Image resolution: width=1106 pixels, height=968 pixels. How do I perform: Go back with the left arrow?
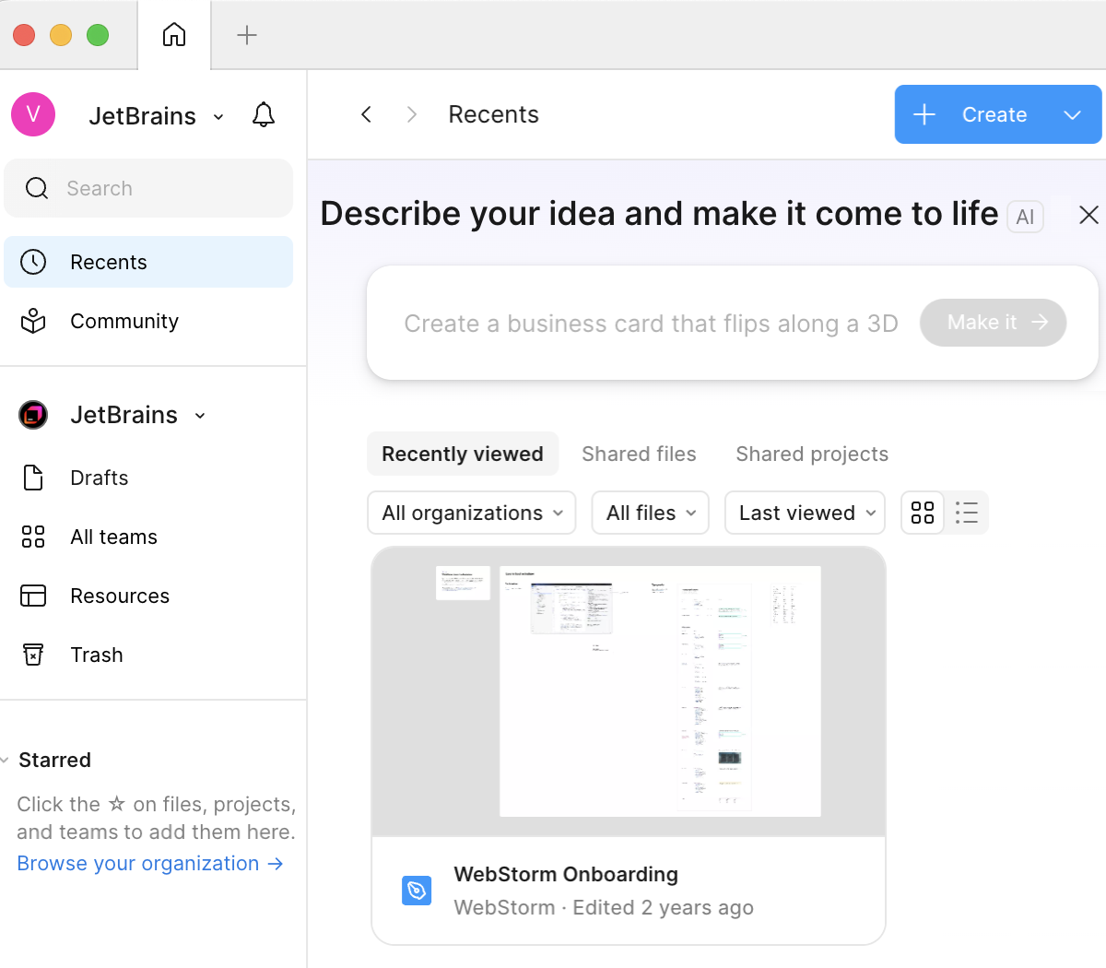366,114
